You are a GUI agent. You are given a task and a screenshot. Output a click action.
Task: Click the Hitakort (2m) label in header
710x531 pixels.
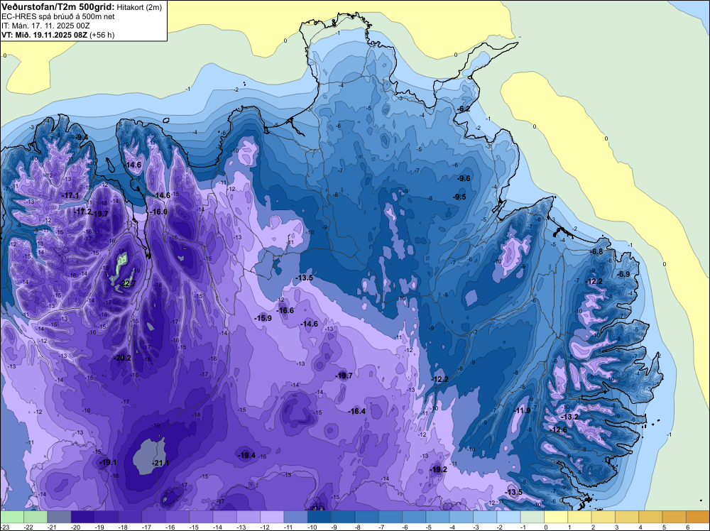139,7
